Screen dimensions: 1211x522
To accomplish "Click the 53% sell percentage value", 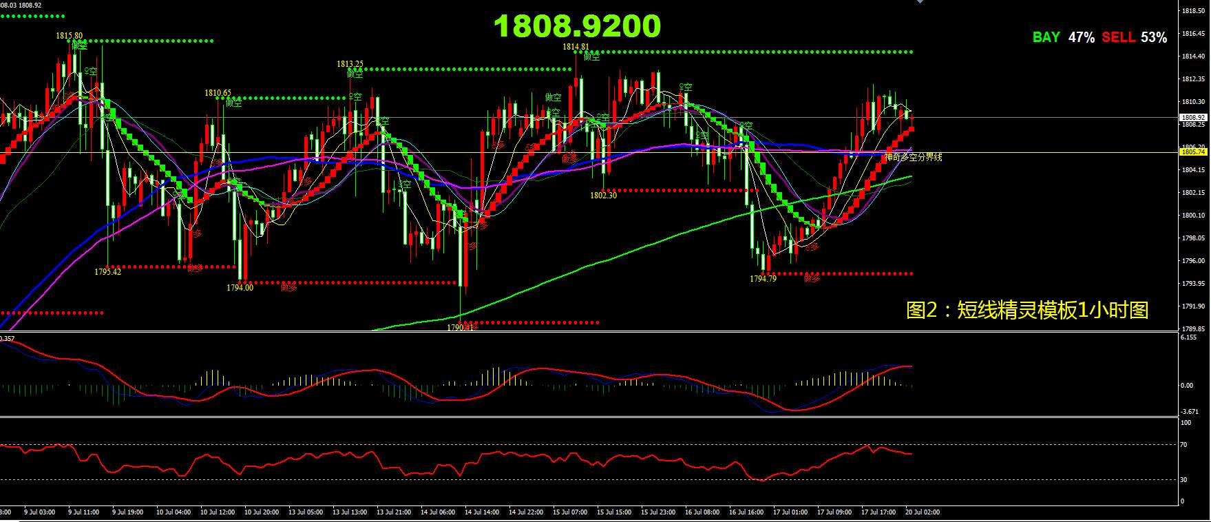I will point(1154,37).
